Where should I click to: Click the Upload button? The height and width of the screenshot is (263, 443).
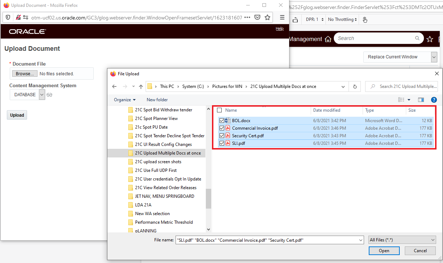(x=17, y=115)
